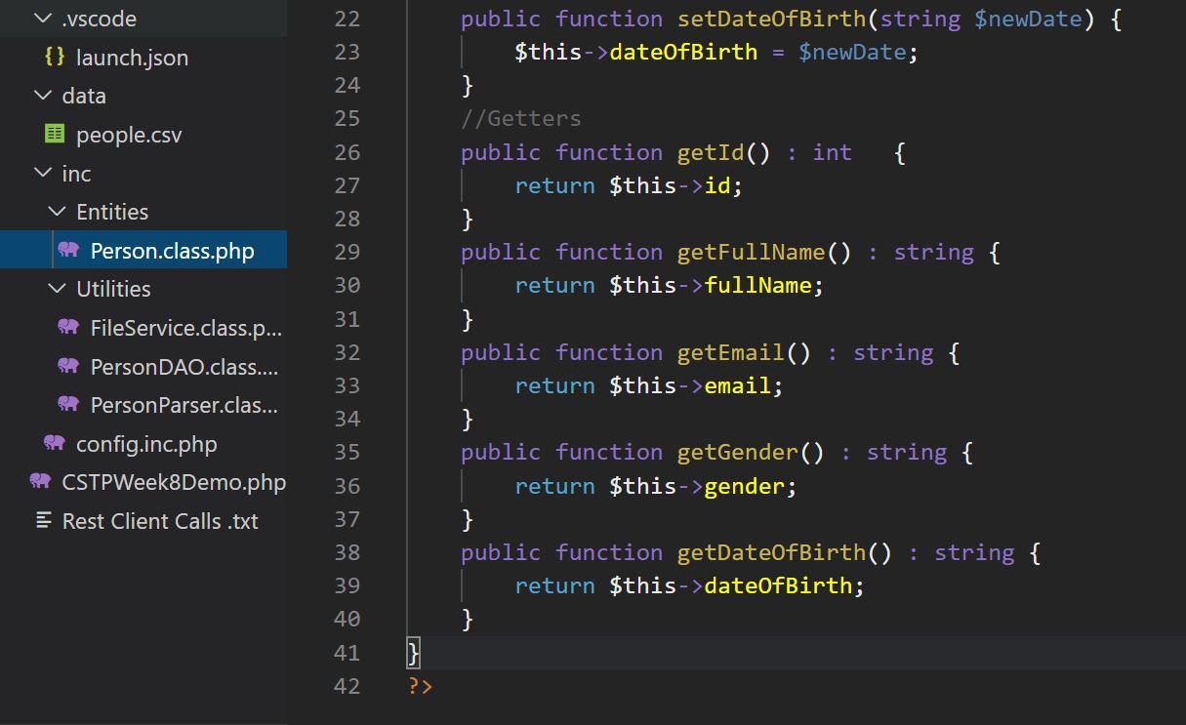
Task: Click the setDateOfBirth function name
Action: coord(771,19)
